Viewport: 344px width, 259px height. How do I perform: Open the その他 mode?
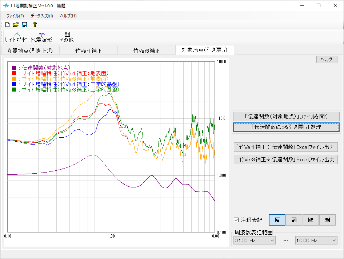click(67, 37)
